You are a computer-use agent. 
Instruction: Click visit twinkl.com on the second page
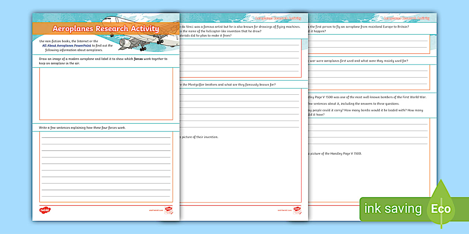[284, 210]
